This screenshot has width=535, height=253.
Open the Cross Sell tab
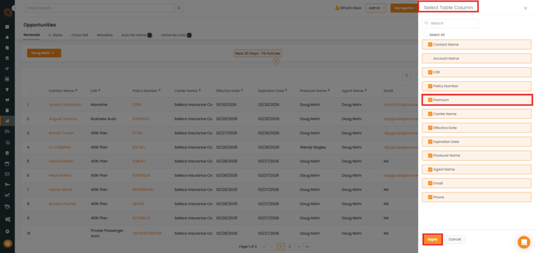[79, 35]
